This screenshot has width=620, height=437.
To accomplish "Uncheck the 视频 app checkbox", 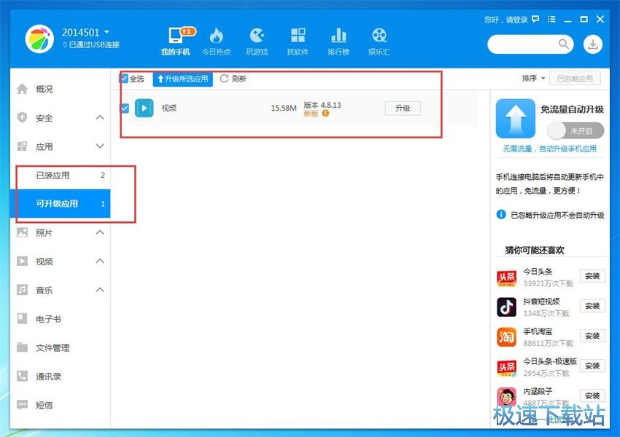I will (x=125, y=108).
